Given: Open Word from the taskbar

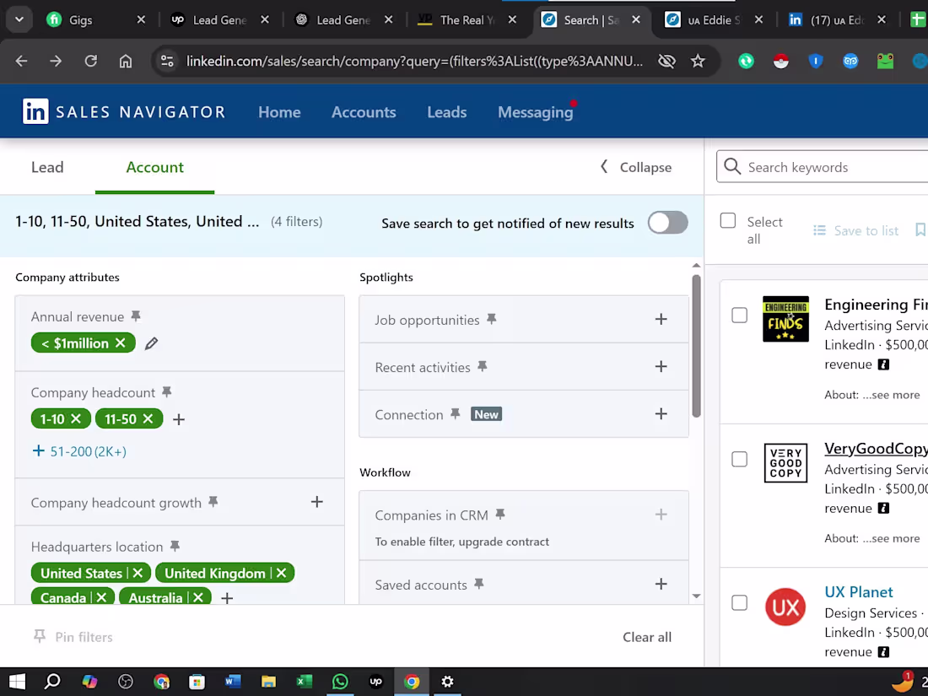Looking at the screenshot, I should click(233, 682).
